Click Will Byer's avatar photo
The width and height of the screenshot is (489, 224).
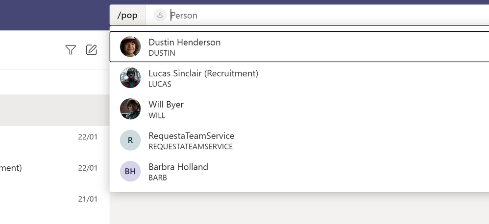[130, 109]
